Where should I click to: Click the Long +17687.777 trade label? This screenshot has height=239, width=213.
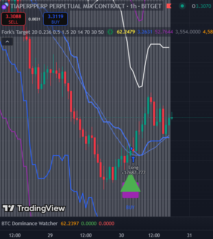[133, 170]
